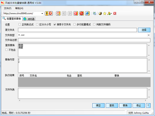155x116 pixels.
Task: Click the Go navigate icon beside URL
Action: 49,13
